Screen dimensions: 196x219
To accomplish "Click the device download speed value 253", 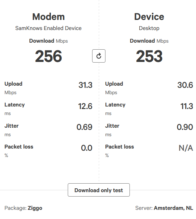I will click(149, 56).
